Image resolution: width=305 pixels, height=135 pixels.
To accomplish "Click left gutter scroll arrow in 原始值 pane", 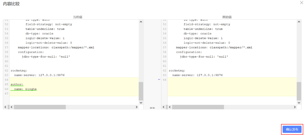I will [164, 107].
